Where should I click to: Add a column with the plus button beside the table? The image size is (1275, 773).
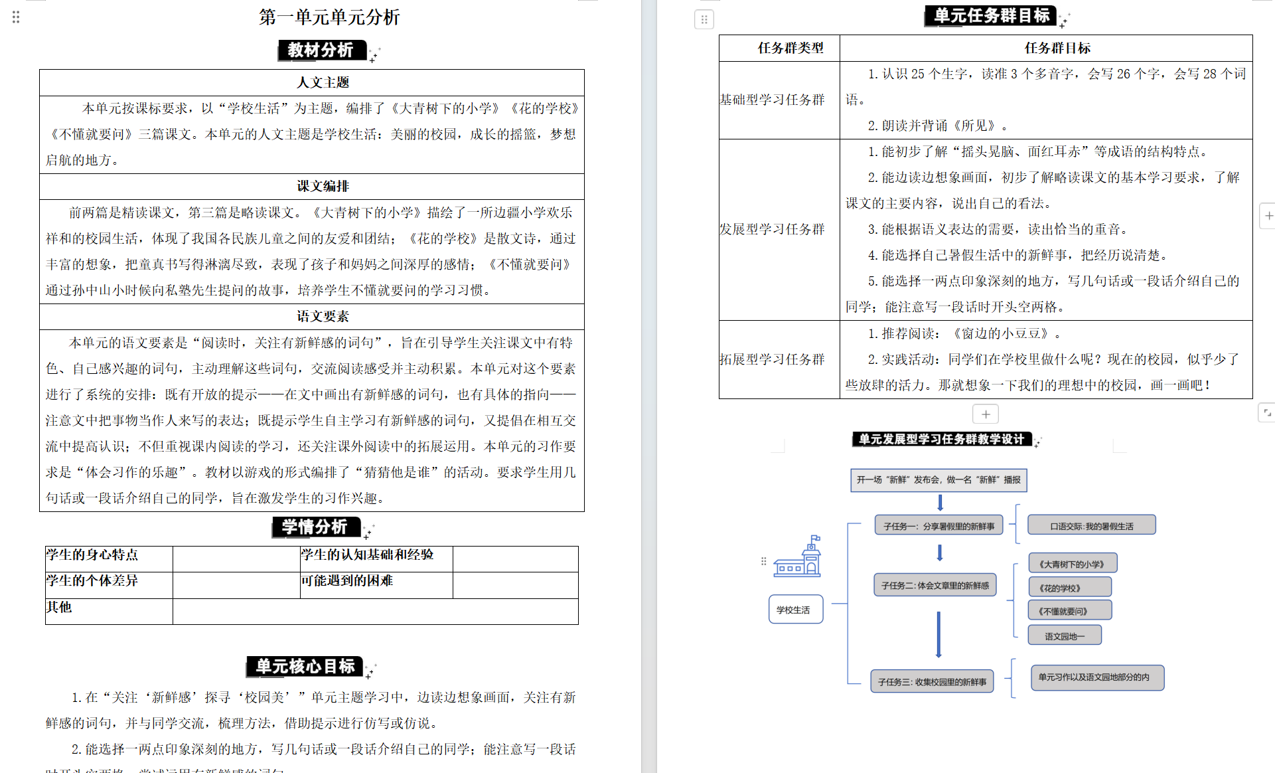tap(1268, 216)
